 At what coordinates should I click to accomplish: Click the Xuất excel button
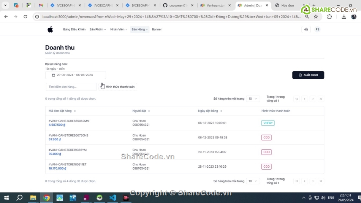pos(308,75)
